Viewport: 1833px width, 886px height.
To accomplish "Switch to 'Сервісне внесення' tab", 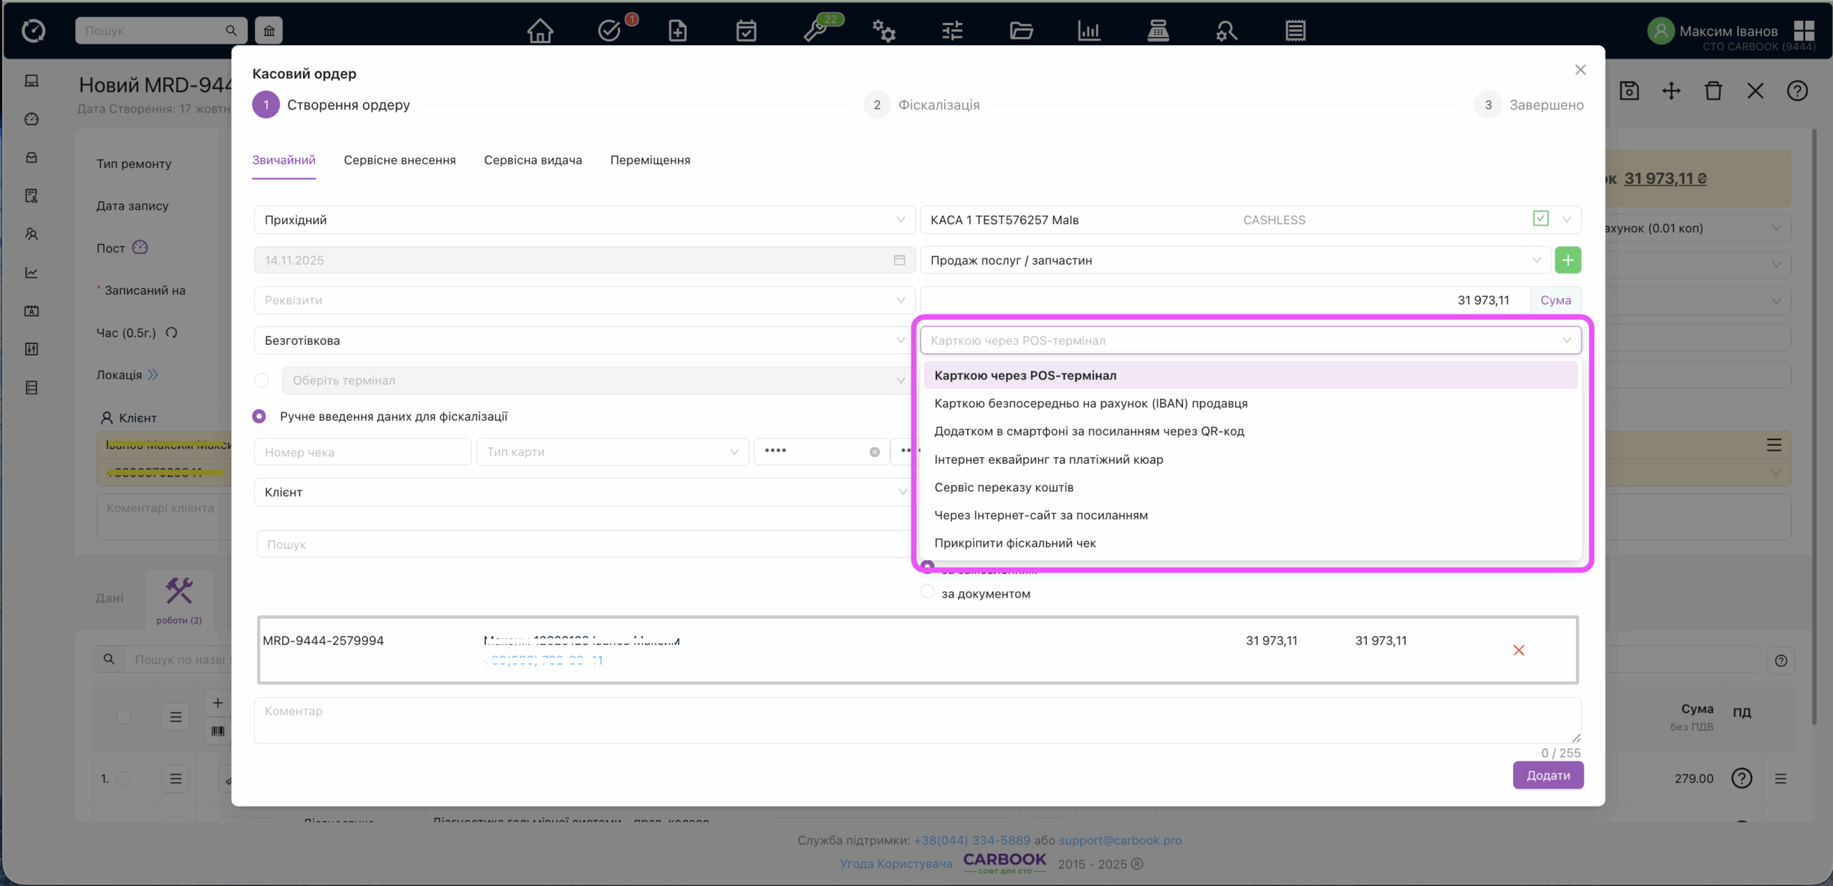I will tap(400, 160).
